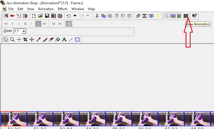This screenshot has width=214, height=129.
Task: Open the Animation menu
Action: [x=46, y=9]
